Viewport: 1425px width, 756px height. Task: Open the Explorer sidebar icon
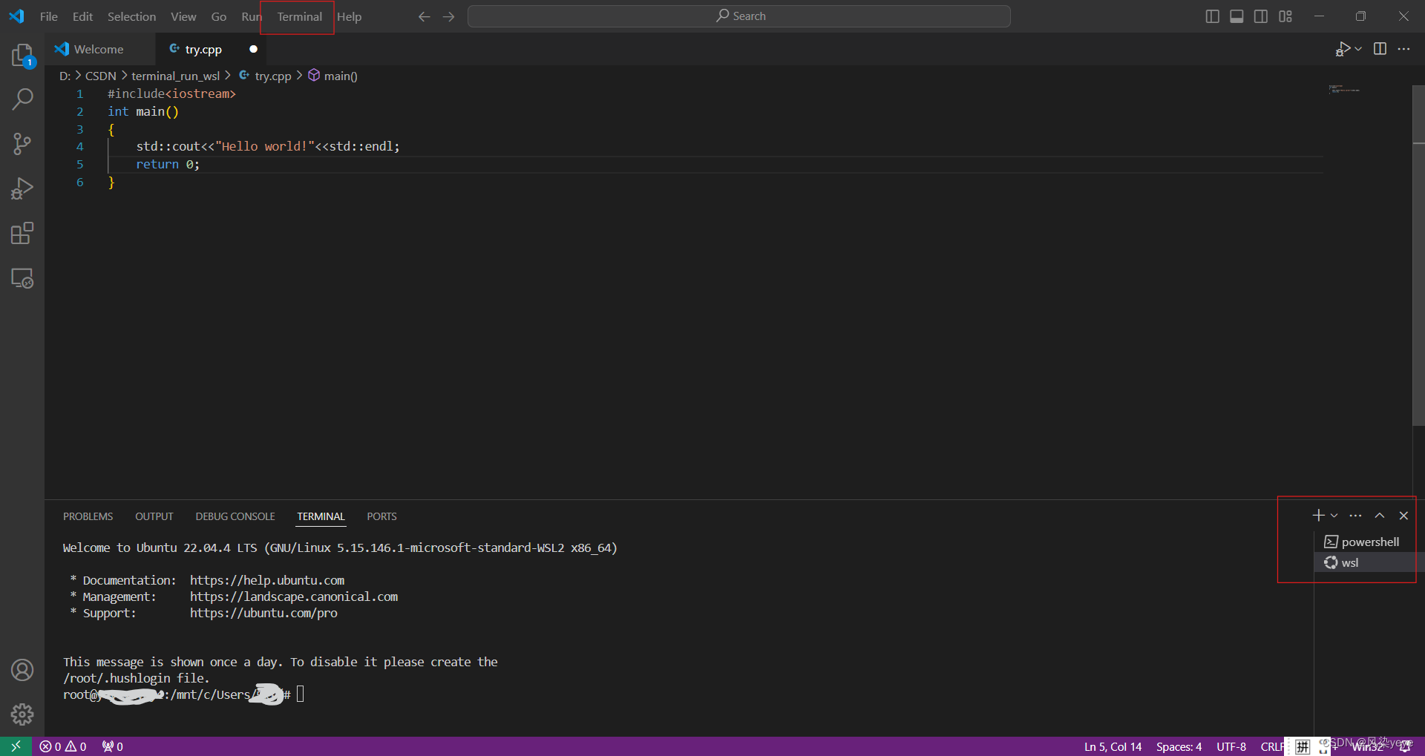pos(22,55)
